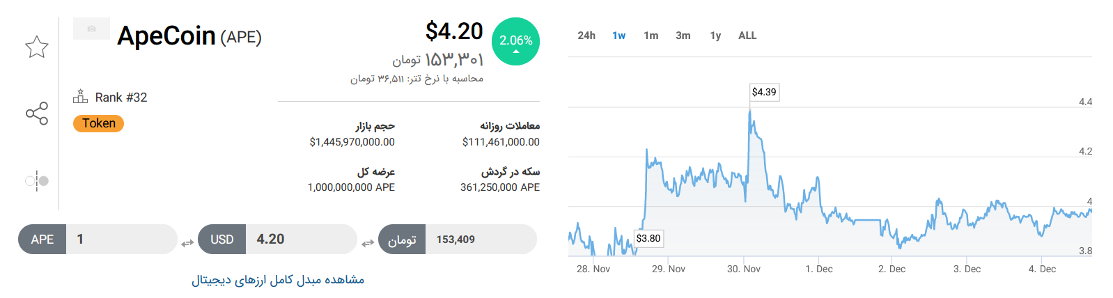The image size is (1113, 298).
Task: Click the Toman amount field showing 153,409
Action: 481,240
